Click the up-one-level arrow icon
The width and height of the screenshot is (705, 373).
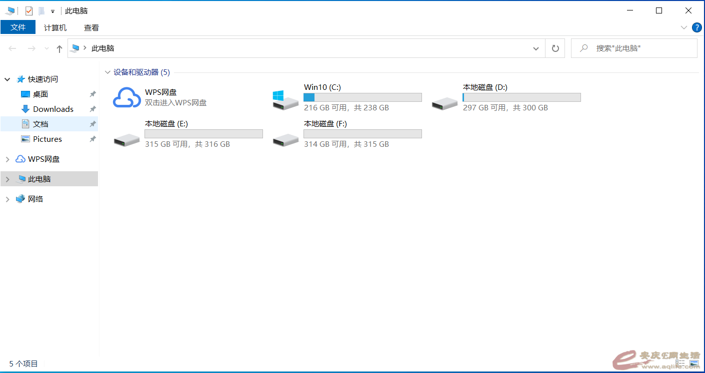pos(59,48)
